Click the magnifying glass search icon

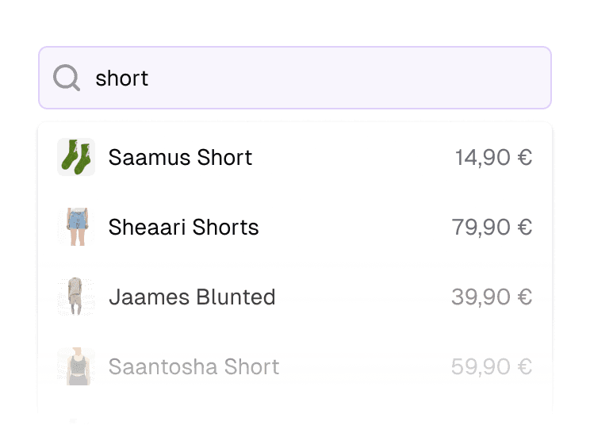(67, 78)
